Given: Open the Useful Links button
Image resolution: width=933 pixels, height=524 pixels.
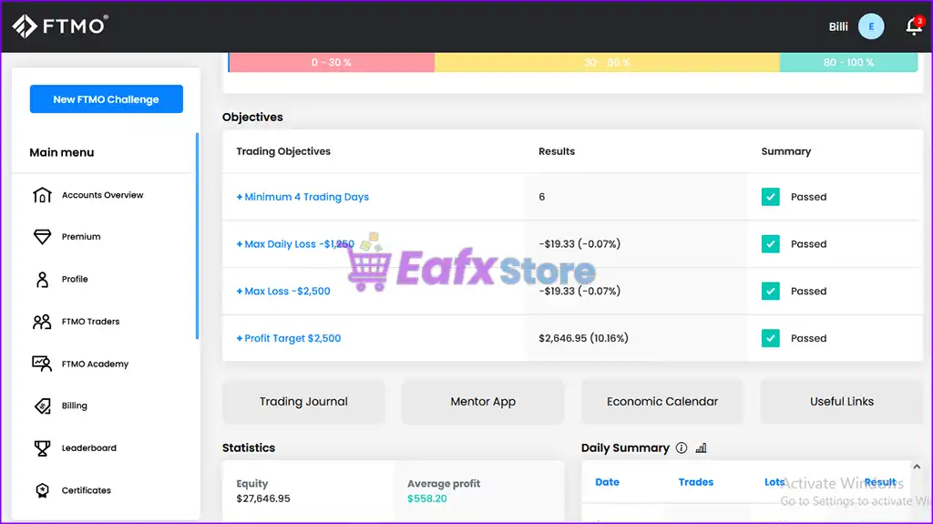Looking at the screenshot, I should click(x=841, y=401).
